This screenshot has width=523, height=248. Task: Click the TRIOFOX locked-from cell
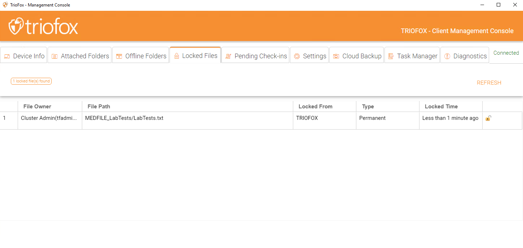[325, 120]
